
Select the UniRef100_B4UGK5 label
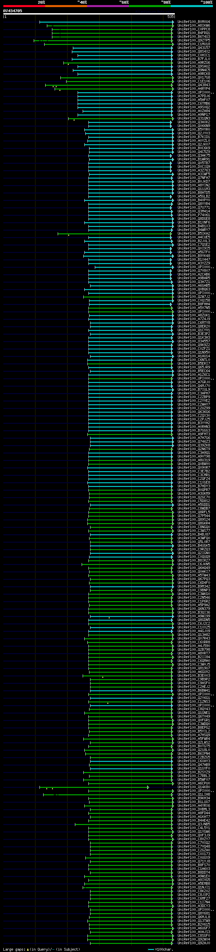click(193, 545)
